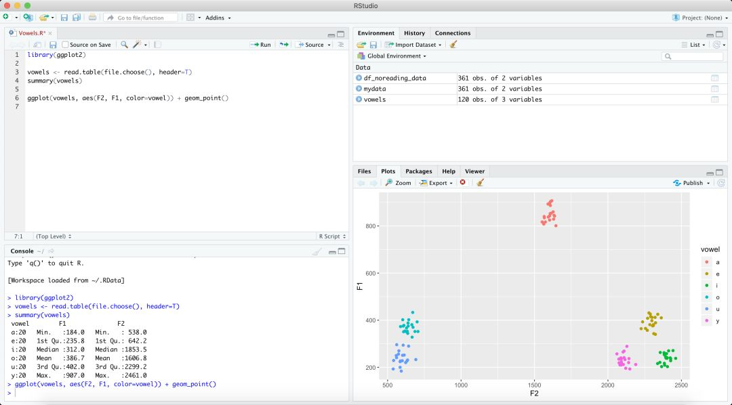Clear the environment with the broom icon
This screenshot has width=732, height=405.
(453, 45)
